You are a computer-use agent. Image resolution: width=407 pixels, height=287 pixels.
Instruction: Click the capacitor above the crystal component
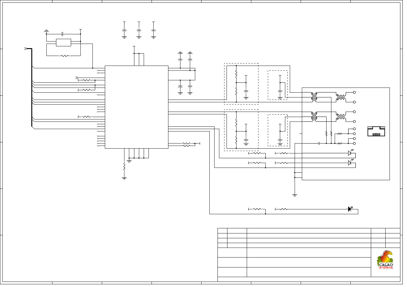[x=62, y=34]
